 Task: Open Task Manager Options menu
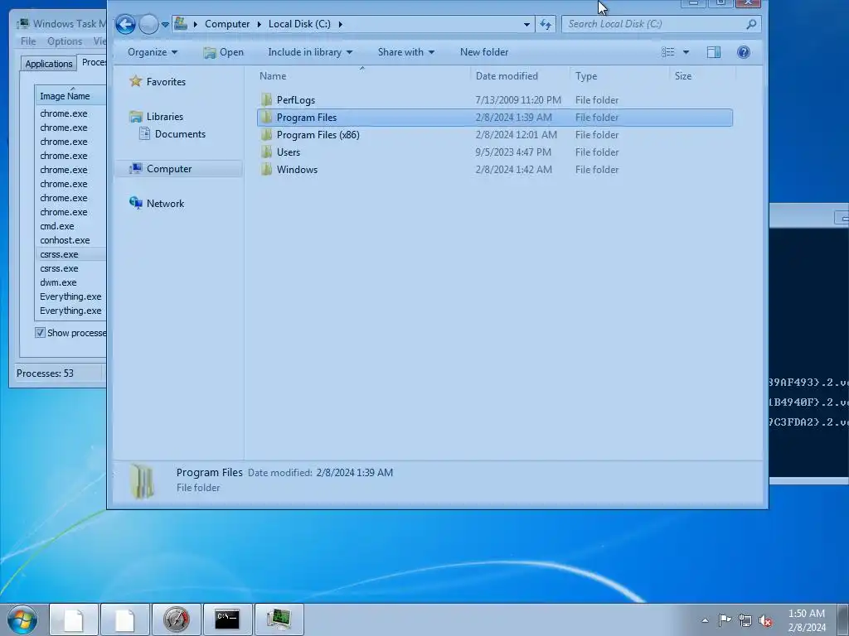(65, 41)
